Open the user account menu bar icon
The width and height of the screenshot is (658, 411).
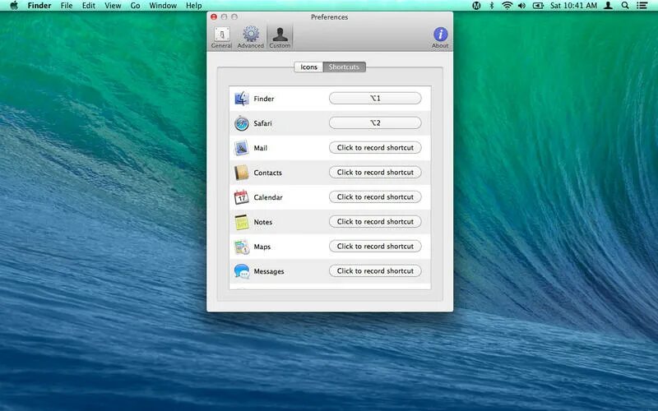coord(608,6)
